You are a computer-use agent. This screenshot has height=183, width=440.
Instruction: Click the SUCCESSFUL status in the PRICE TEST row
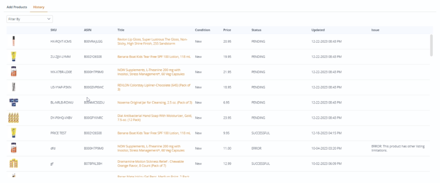point(261,133)
